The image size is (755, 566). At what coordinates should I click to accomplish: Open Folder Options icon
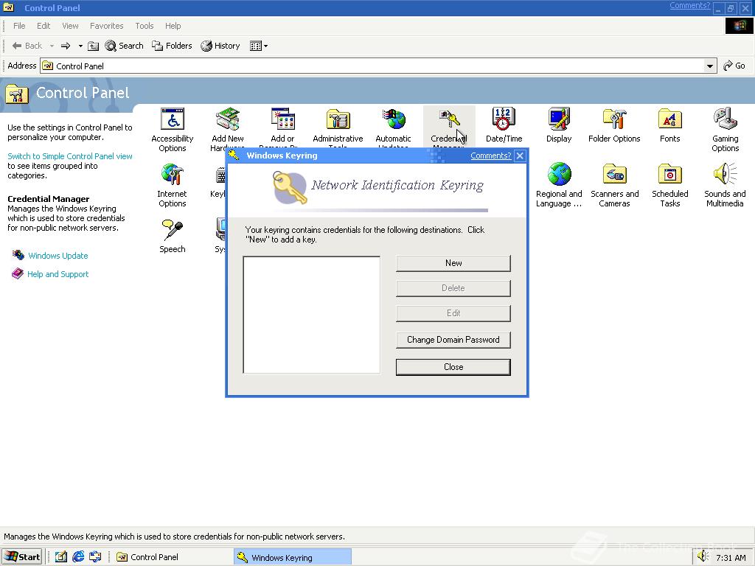pyautogui.click(x=614, y=125)
